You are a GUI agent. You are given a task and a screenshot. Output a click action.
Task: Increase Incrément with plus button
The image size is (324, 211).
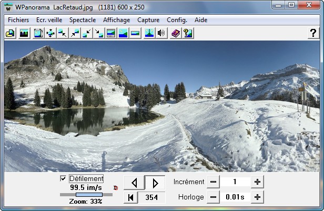(x=257, y=182)
